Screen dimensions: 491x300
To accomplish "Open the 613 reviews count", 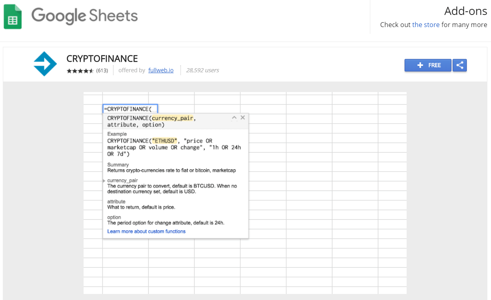I will click(102, 71).
